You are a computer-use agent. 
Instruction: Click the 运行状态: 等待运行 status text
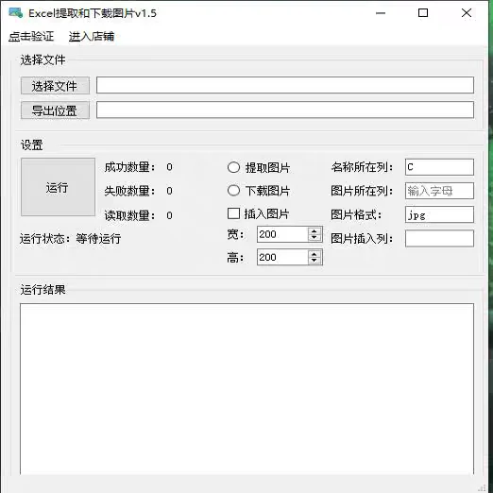pyautogui.click(x=70, y=239)
